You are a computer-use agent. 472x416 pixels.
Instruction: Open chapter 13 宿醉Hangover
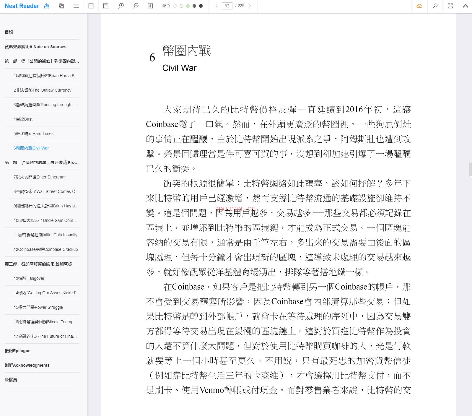pos(42,278)
